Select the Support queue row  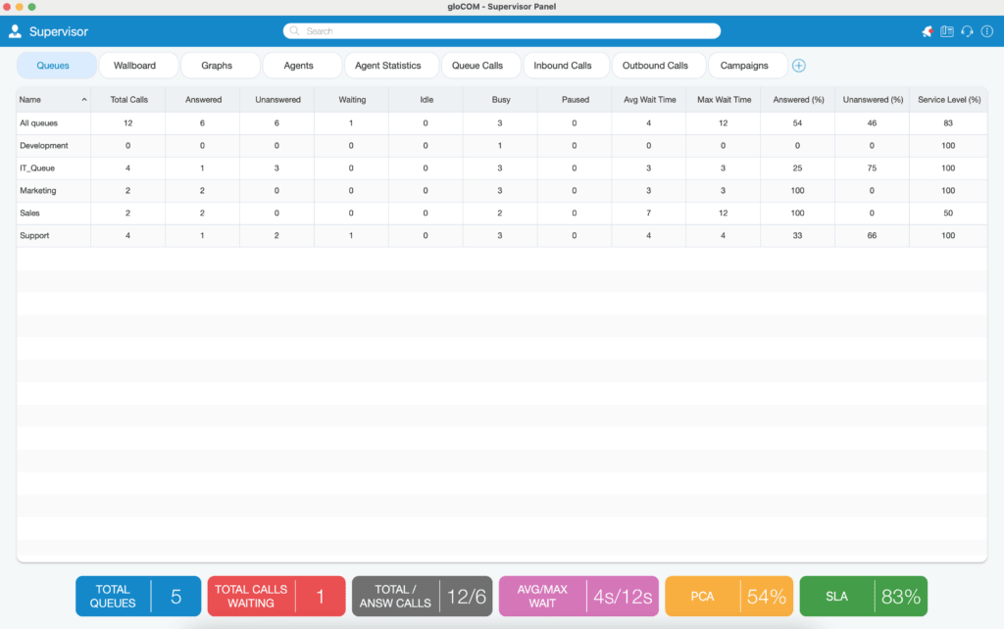click(502, 235)
